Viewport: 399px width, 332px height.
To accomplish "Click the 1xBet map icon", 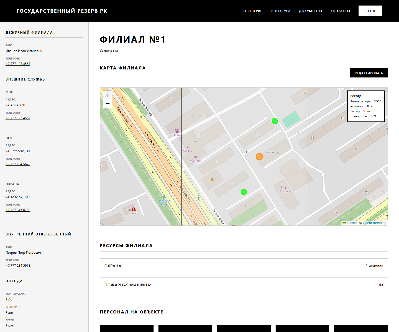I will click(x=177, y=131).
